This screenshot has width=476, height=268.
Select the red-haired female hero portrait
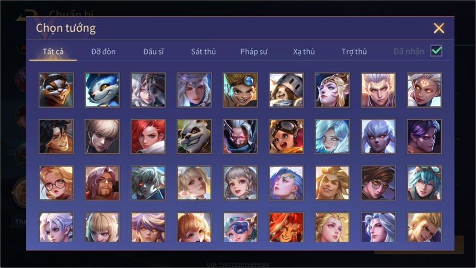point(148,137)
